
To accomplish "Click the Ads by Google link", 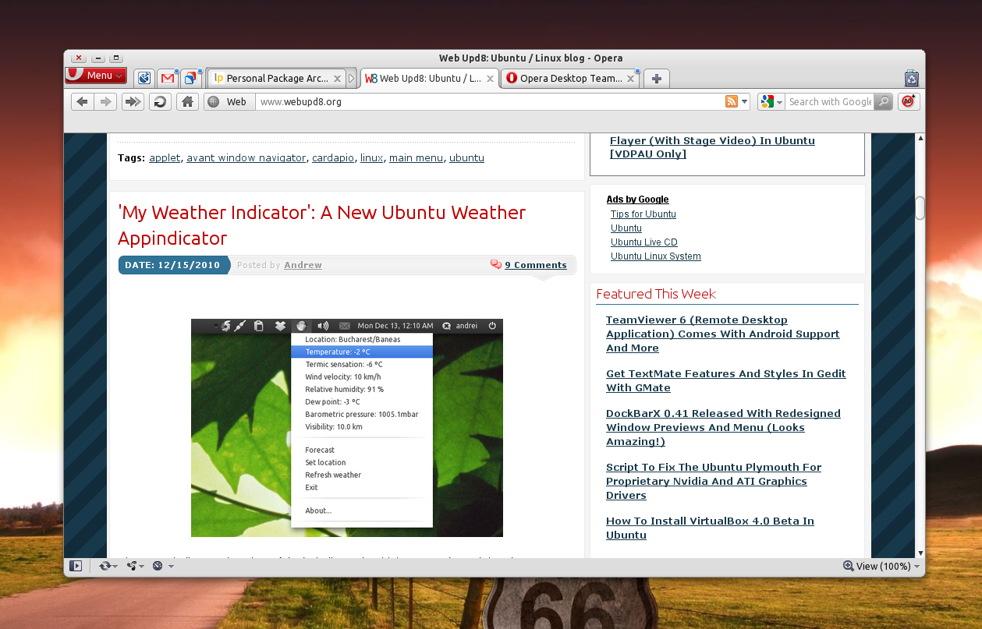I will point(637,200).
